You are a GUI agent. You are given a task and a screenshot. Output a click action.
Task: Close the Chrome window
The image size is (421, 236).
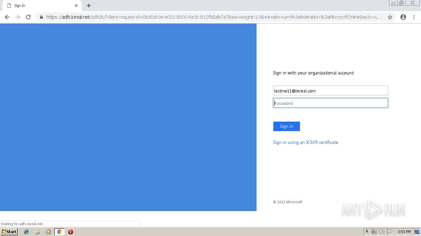point(412,3)
